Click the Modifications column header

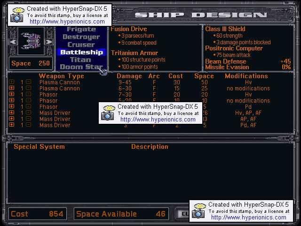246,76
